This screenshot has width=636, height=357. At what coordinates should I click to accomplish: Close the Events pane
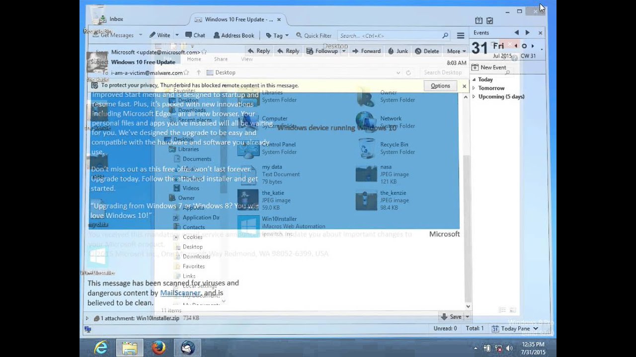(x=540, y=33)
